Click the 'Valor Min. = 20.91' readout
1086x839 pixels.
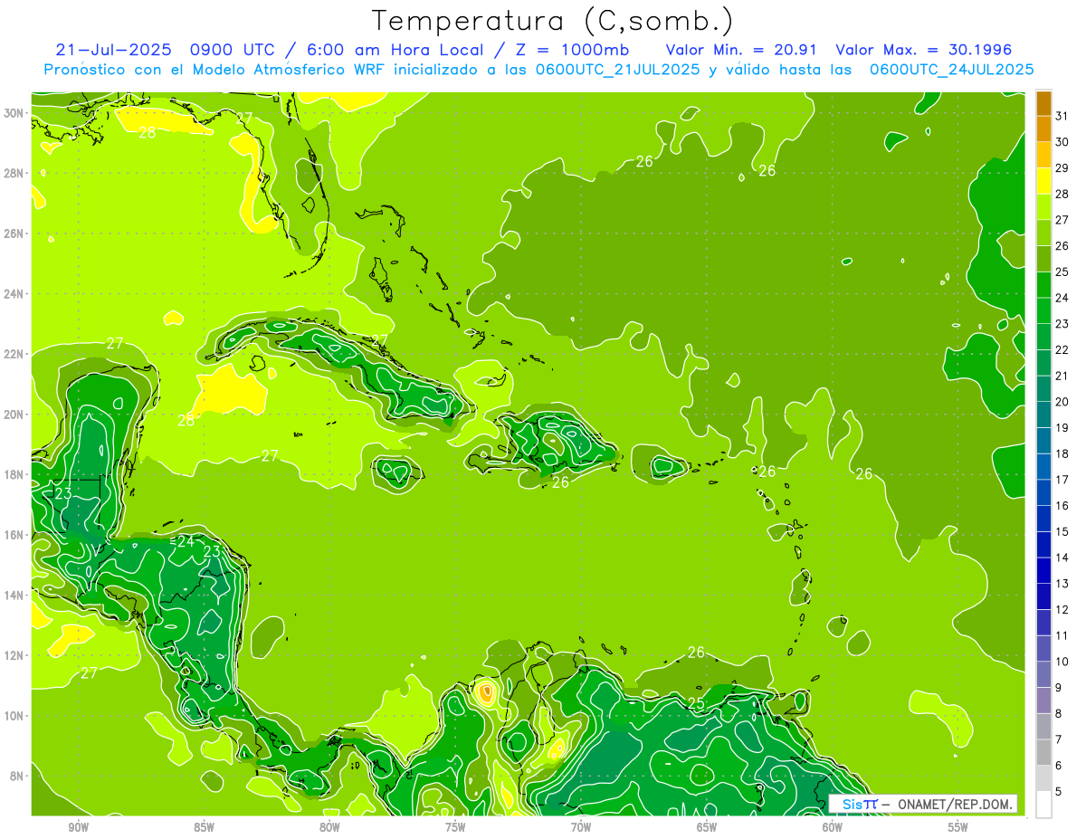point(743,51)
